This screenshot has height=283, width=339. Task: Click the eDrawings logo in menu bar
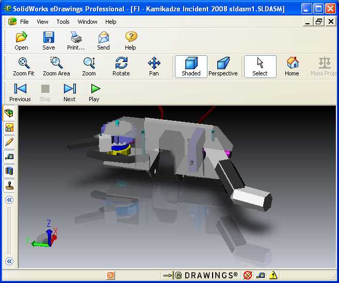point(12,21)
